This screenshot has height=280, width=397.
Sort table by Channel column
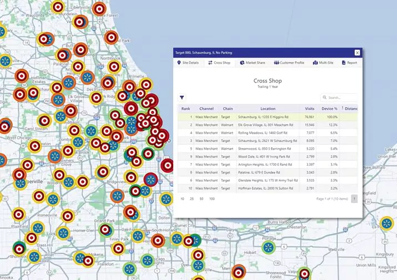[207, 109]
